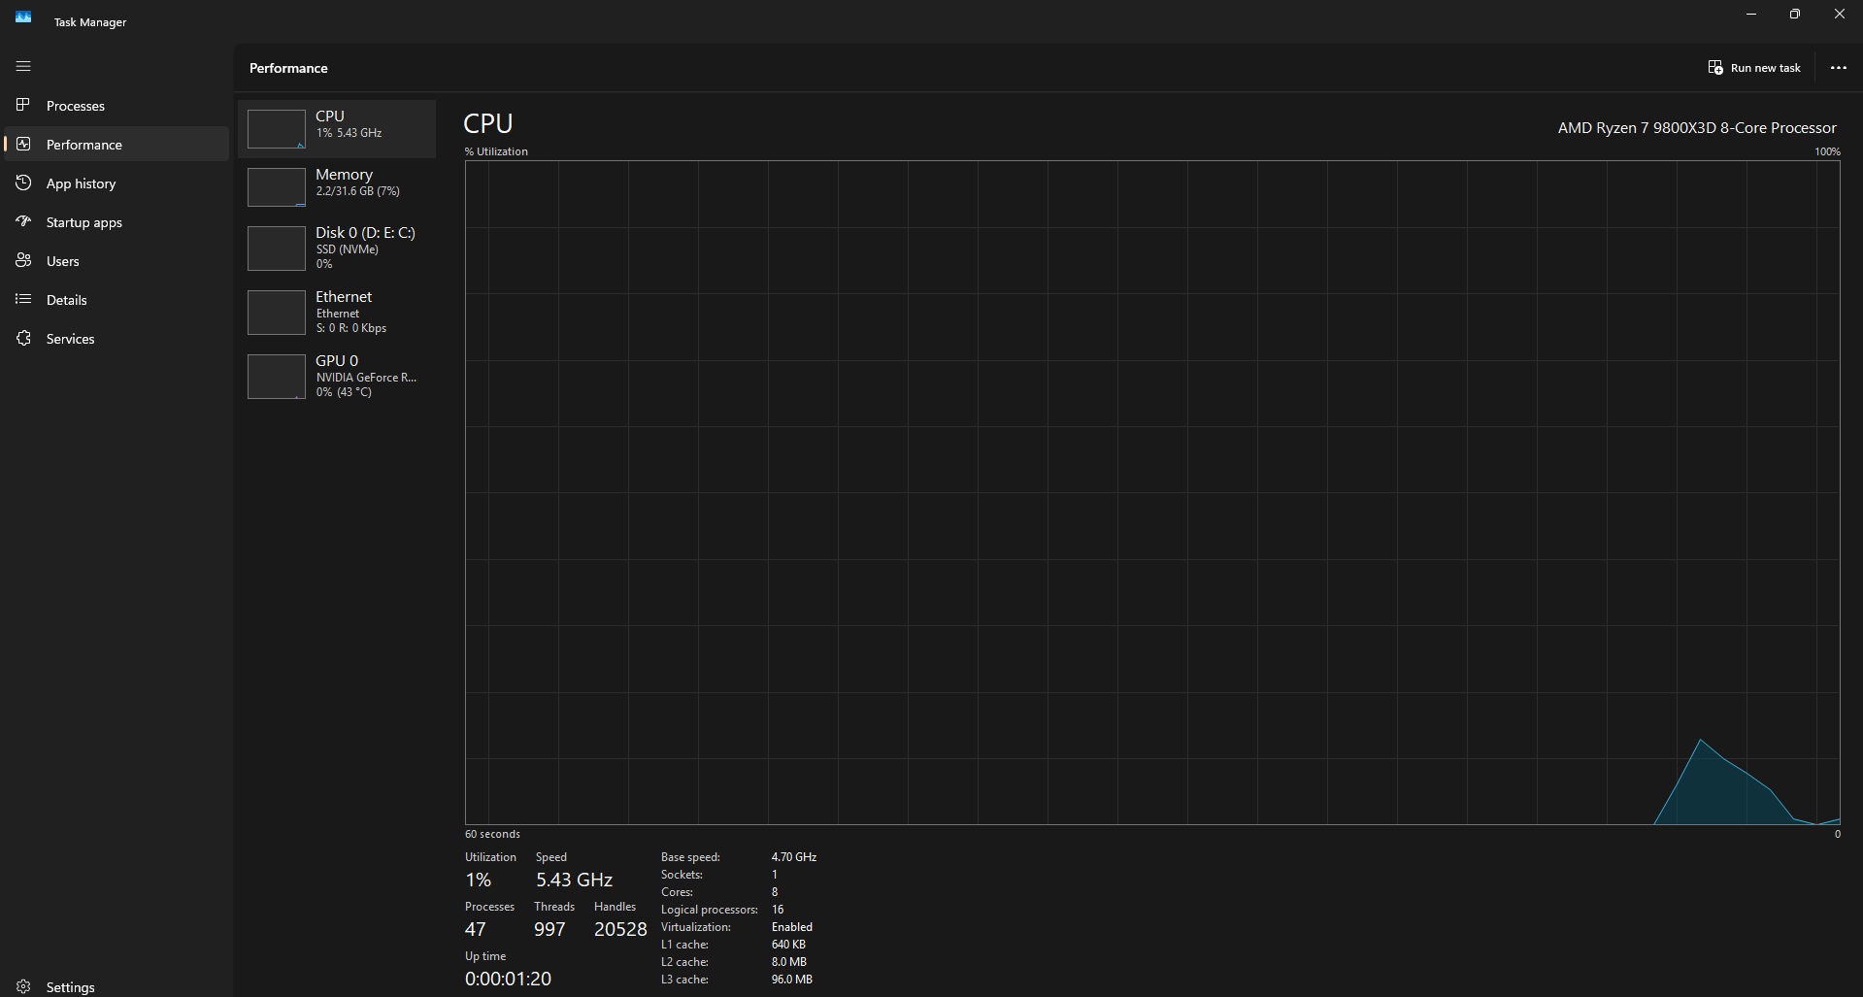Select the Memory resource entry label

point(344,175)
